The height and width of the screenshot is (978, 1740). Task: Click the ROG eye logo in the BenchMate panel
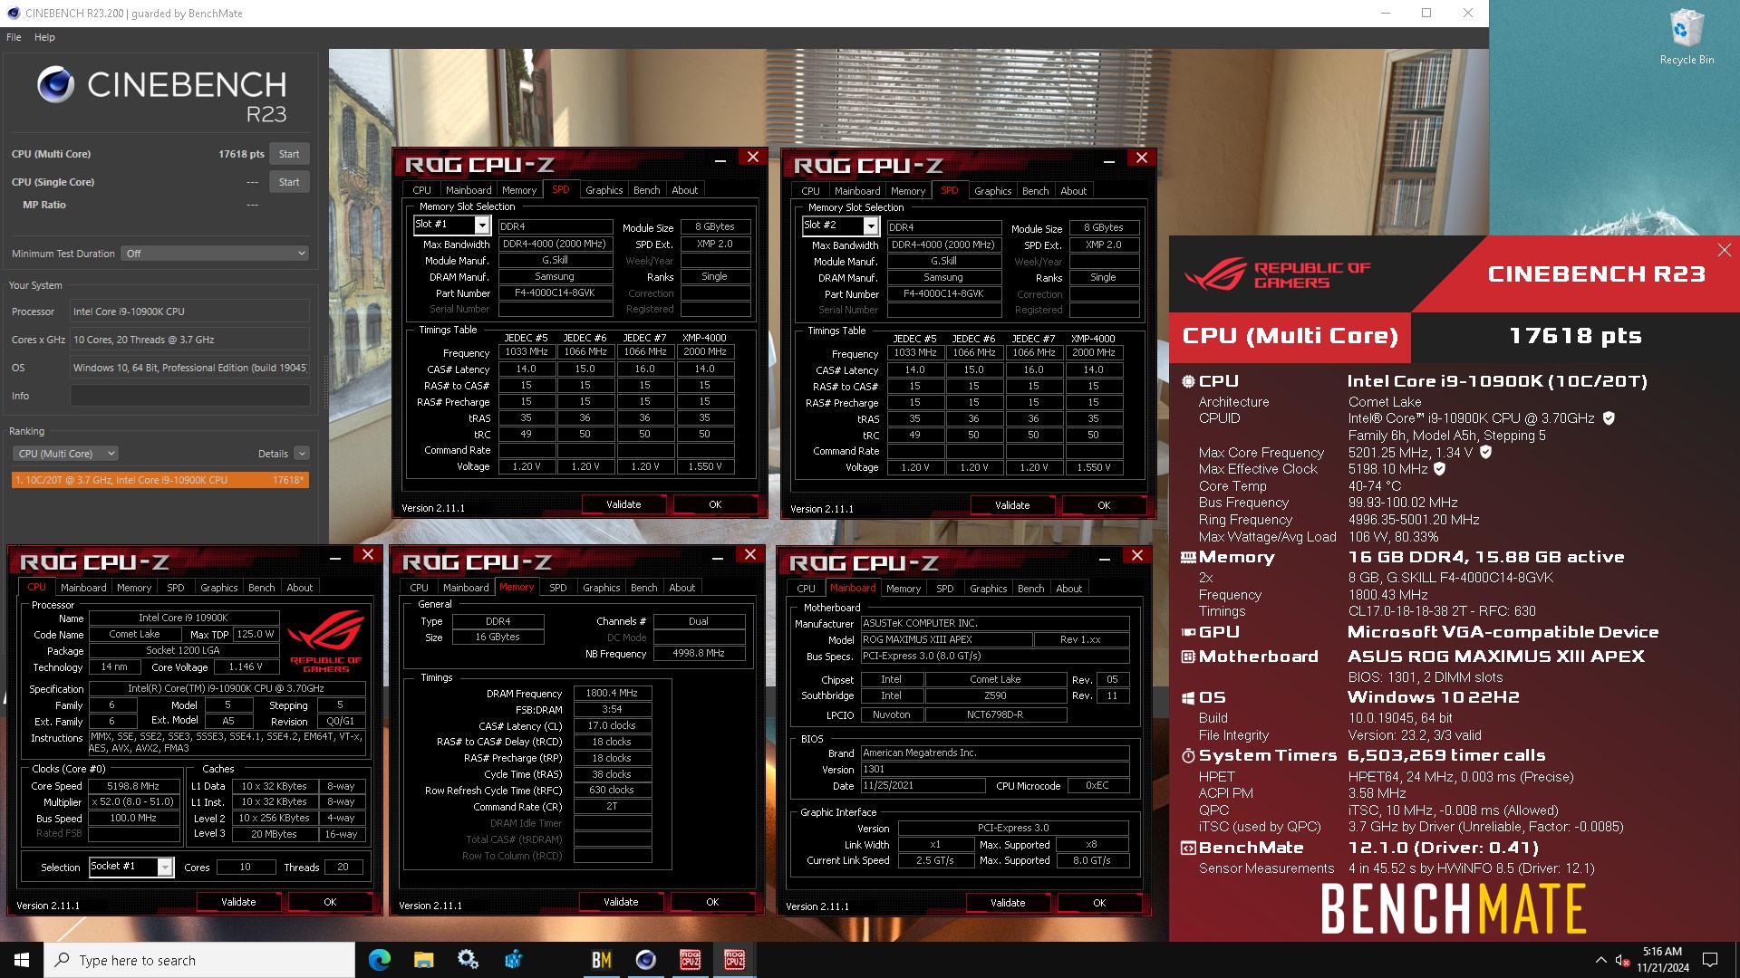(x=1215, y=273)
